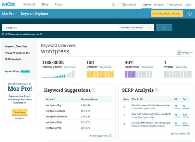Click arrow icon beside See all suggestions

(x=111, y=136)
